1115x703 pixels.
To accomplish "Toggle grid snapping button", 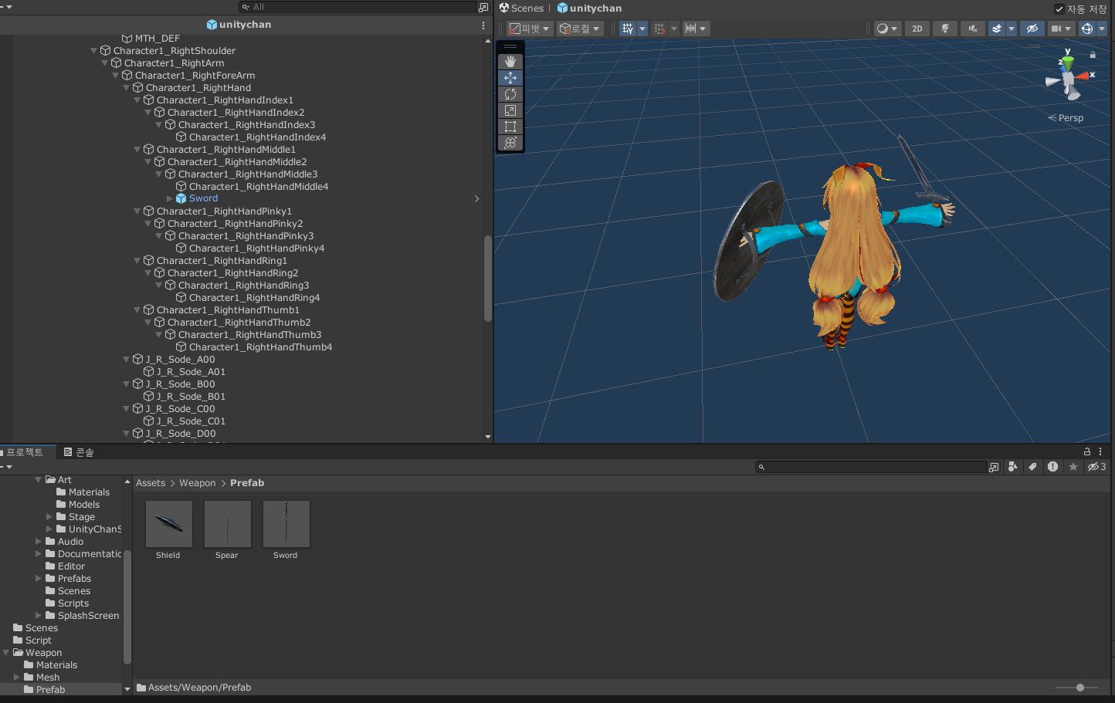I will pos(659,29).
